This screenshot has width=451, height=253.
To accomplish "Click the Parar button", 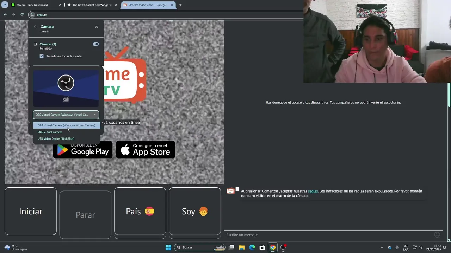I will [x=85, y=215].
